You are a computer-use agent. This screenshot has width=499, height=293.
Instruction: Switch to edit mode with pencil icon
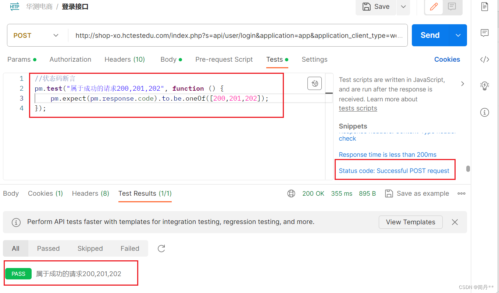coord(434,7)
